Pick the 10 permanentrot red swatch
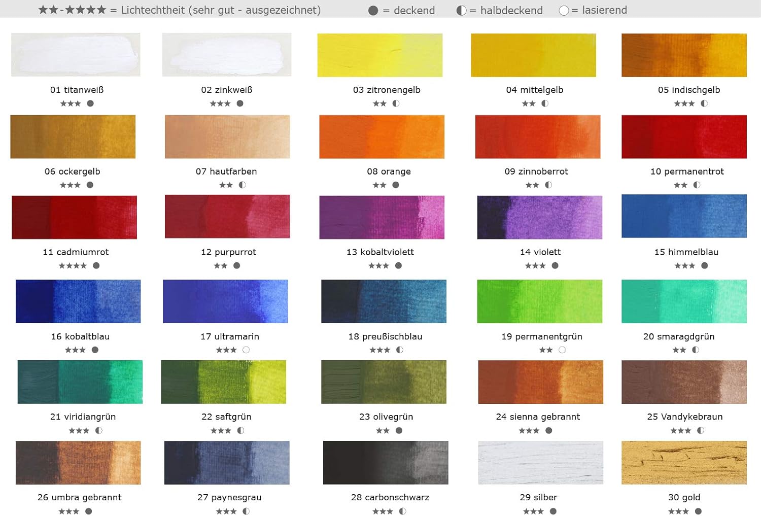This screenshot has height=516, width=761. coord(684,137)
